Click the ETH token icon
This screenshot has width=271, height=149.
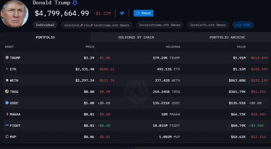point(7,69)
